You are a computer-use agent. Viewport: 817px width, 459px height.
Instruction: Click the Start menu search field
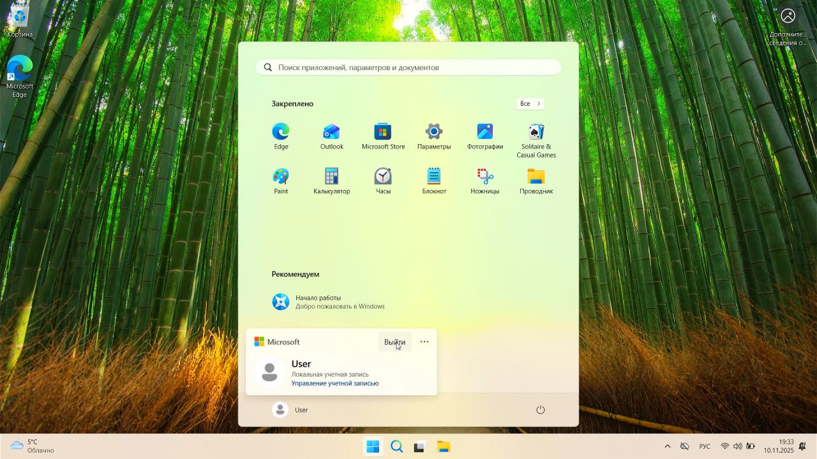click(408, 68)
